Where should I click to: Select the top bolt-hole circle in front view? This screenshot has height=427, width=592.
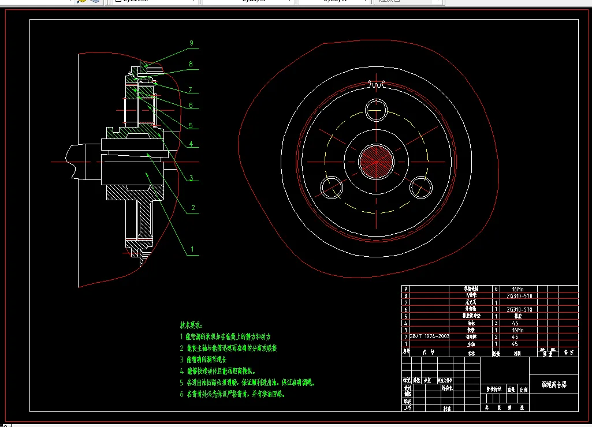[x=377, y=110]
